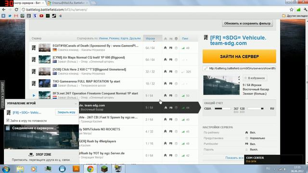
Task: Select the 'Смотр серверов - Battlelog' tab
Action: click(27, 3)
